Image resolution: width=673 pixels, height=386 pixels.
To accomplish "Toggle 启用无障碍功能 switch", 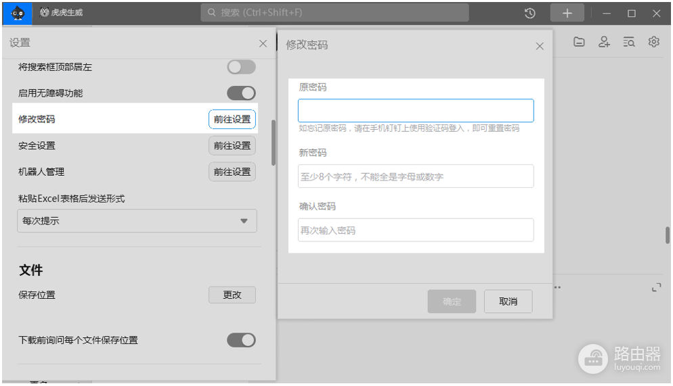I will pyautogui.click(x=241, y=93).
